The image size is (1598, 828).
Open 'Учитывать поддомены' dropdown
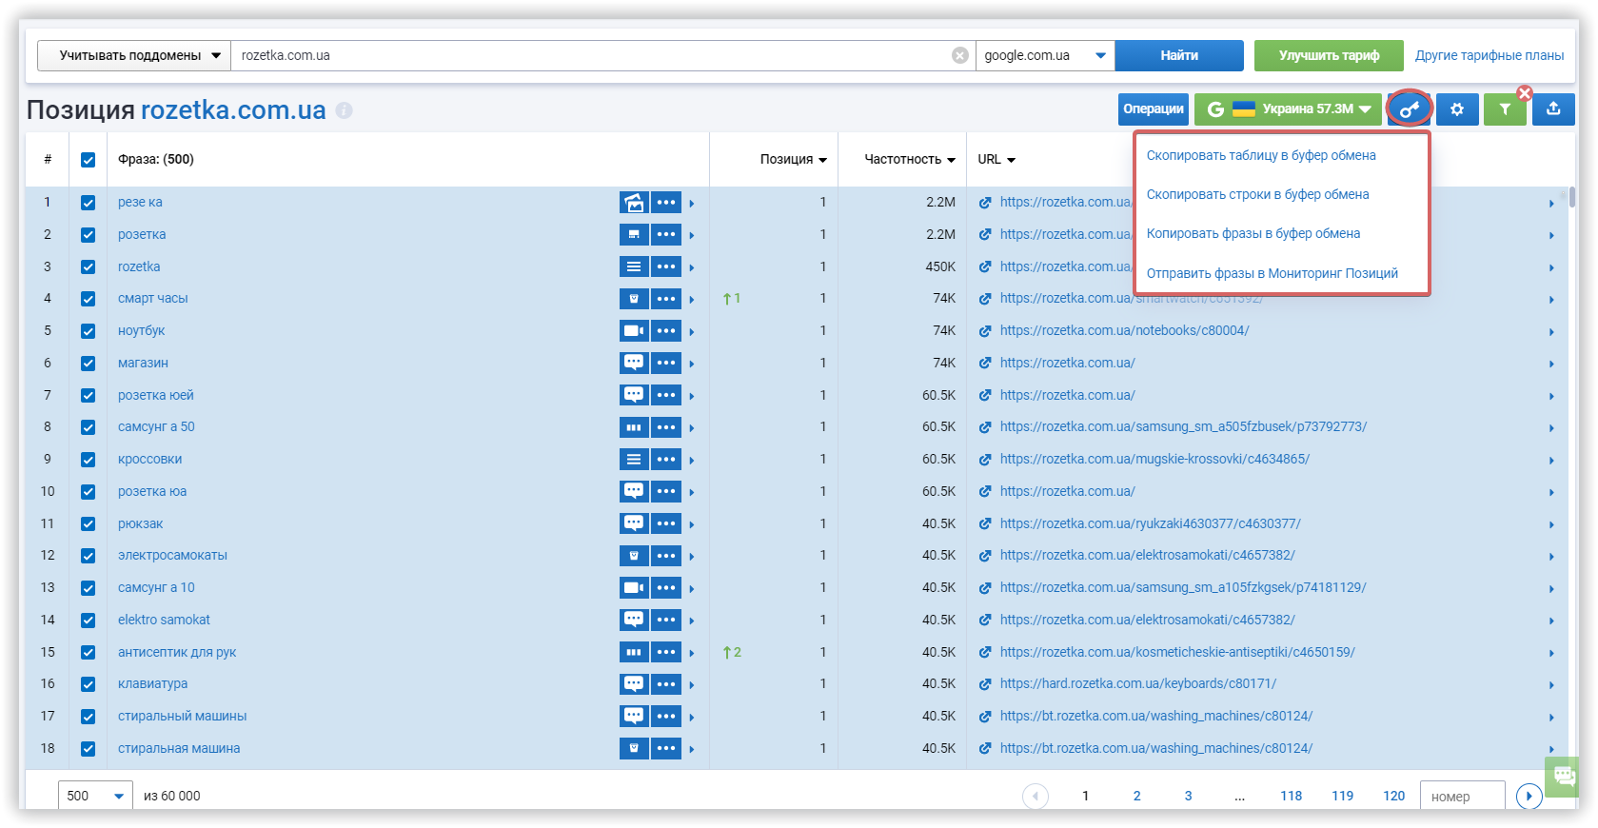[x=134, y=55]
